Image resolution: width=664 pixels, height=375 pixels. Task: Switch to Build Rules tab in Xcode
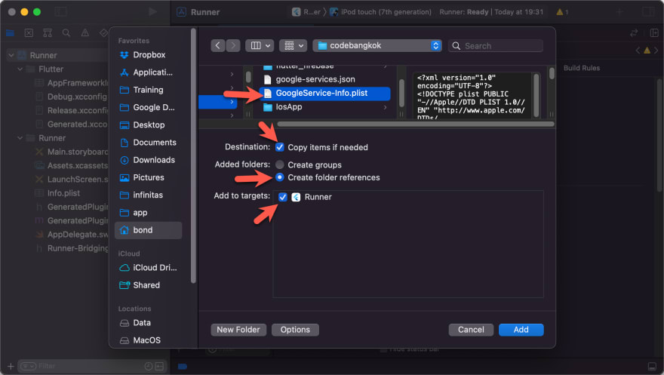582,68
